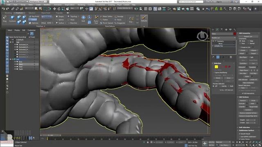Open the Create tab in command panel
The width and height of the screenshot is (262, 147).
pos(213,29)
